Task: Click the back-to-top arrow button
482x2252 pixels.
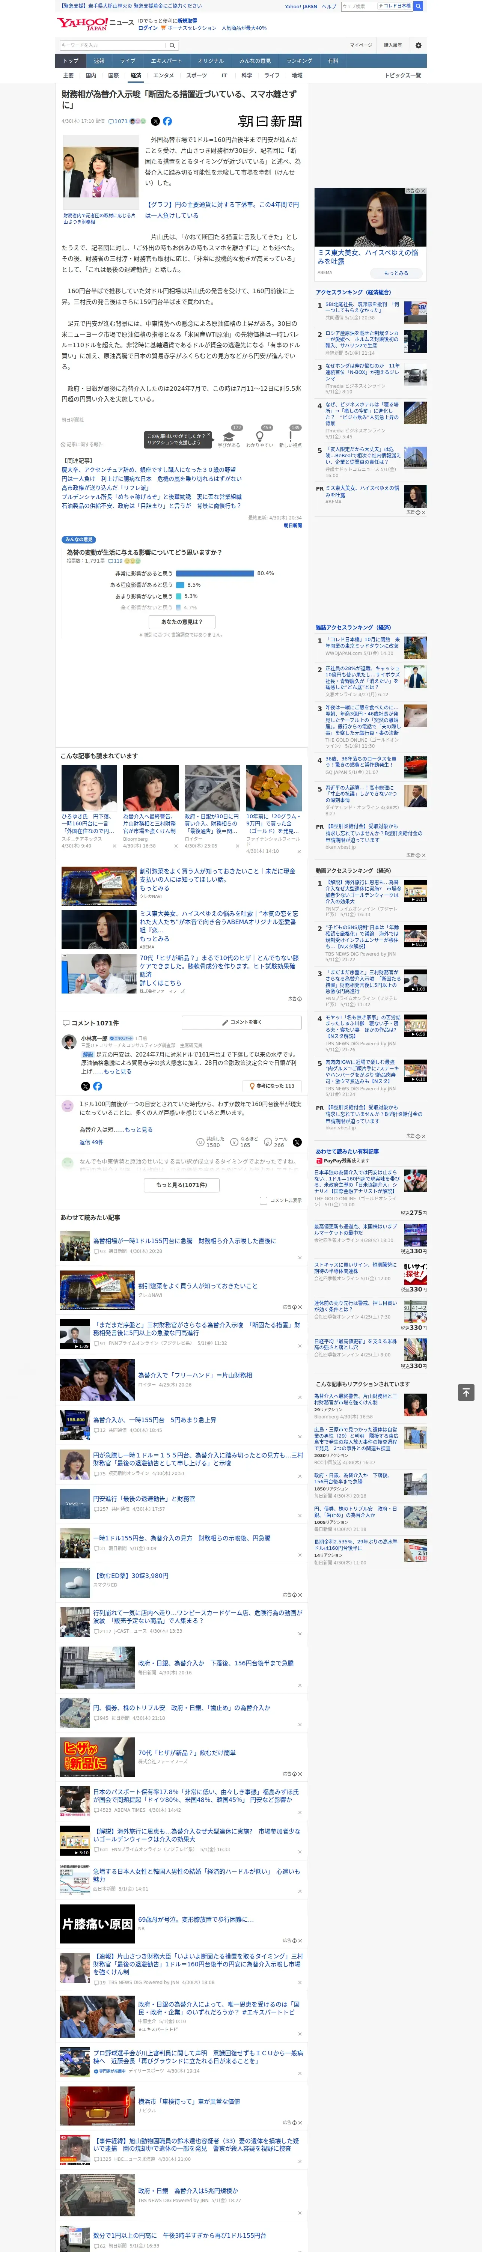Action: pyautogui.click(x=465, y=1392)
